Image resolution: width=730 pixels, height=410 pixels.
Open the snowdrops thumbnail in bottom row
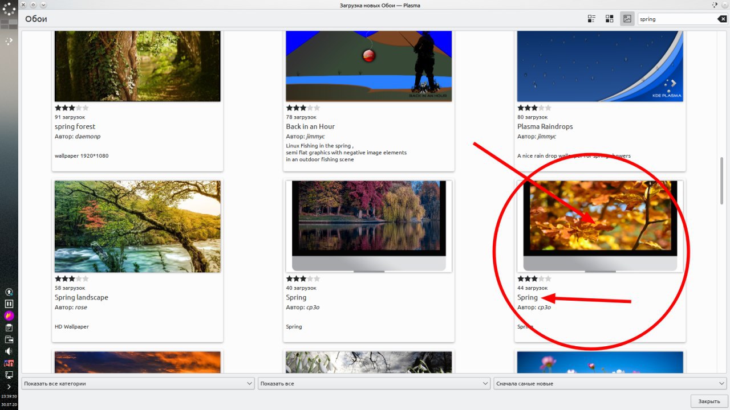click(368, 362)
